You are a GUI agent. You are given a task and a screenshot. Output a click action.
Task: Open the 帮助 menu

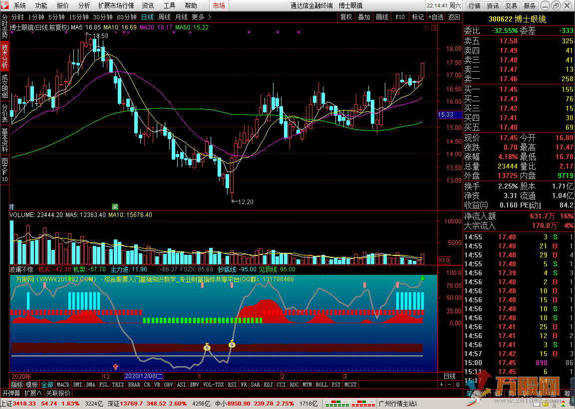tap(191, 5)
